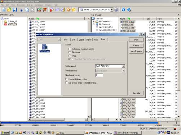Click the Number of copies field
The height and width of the screenshot is (135, 181).
[99, 75]
